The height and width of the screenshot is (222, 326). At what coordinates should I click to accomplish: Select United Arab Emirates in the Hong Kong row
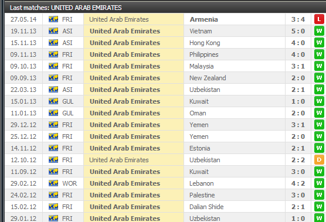125,43
